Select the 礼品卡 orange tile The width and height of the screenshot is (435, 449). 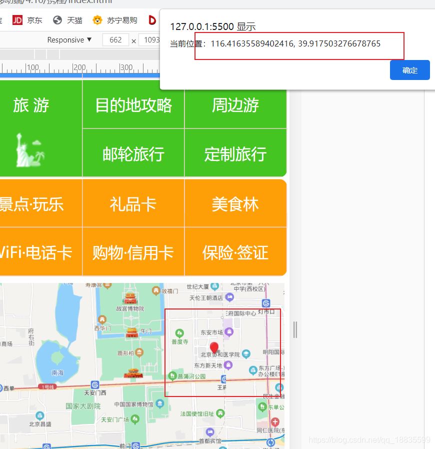132,203
